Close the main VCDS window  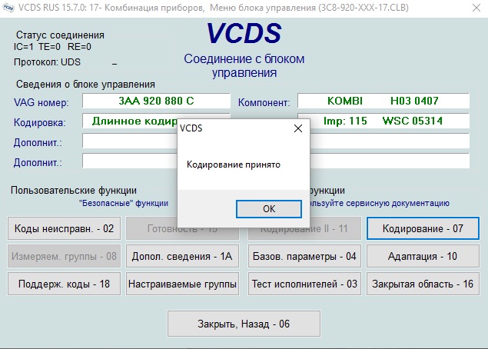[476, 8]
